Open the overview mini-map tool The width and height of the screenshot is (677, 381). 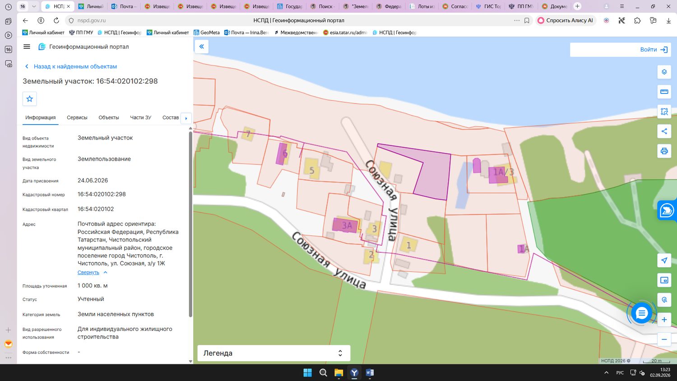(x=664, y=280)
